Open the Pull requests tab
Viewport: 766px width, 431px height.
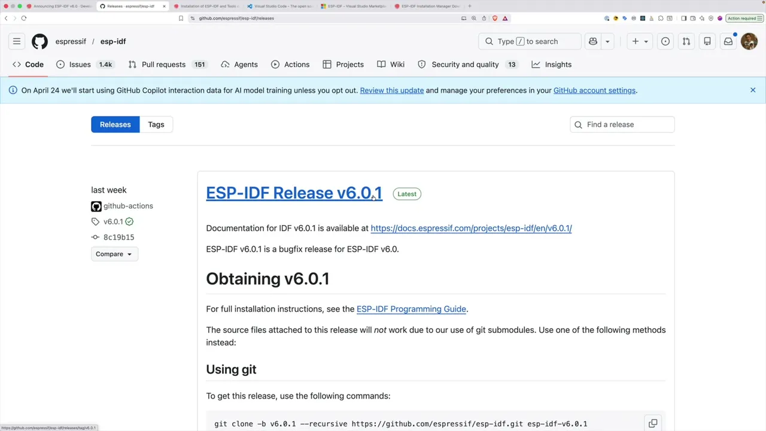(167, 64)
